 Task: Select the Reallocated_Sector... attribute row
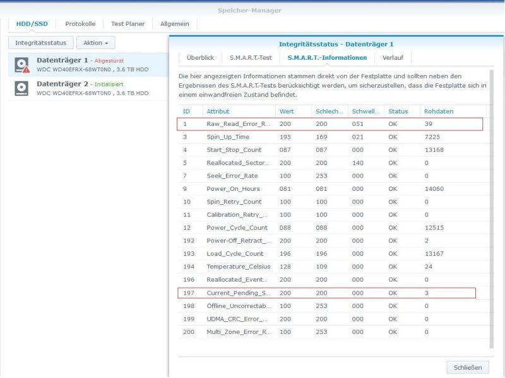tap(333, 163)
